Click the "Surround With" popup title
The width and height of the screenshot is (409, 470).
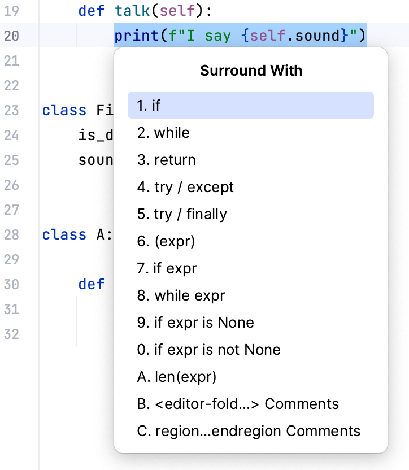click(x=251, y=71)
